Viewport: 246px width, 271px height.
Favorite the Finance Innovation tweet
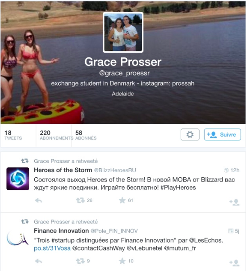pyautogui.click(x=122, y=261)
